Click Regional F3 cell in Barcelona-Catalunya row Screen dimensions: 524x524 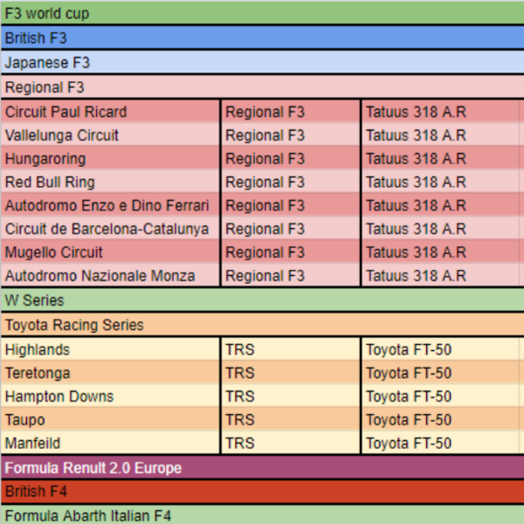point(291,229)
